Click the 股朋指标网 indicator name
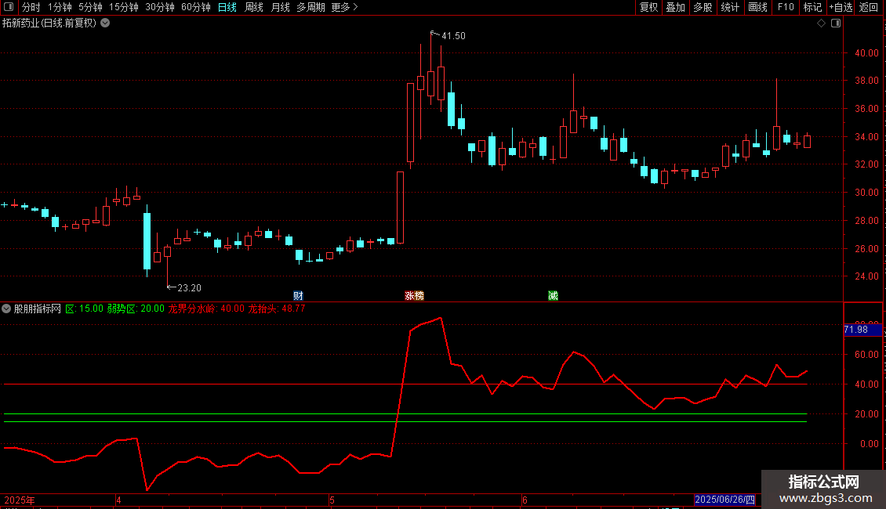Viewport: 886px width, 509px height. (x=38, y=309)
